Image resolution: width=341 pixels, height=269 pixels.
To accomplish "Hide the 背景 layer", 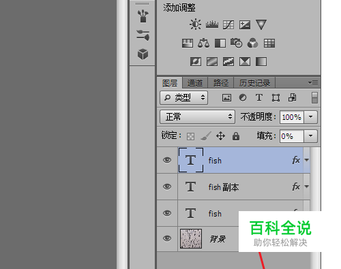I will coord(167,238).
